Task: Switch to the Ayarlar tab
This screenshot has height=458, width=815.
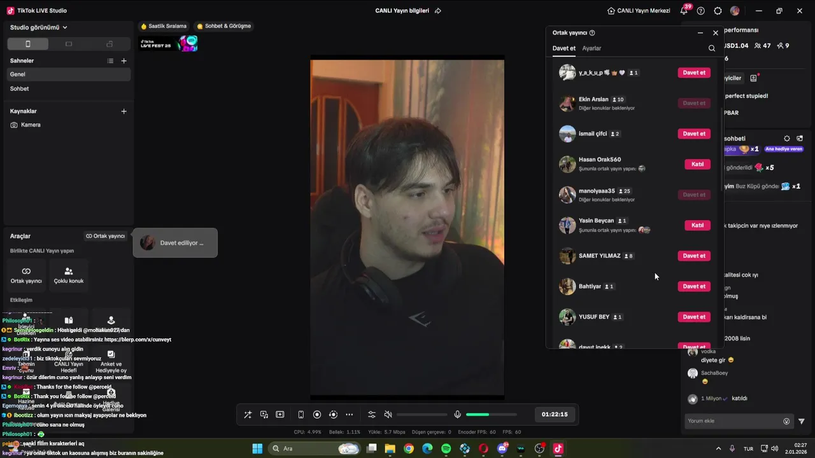Action: 592,48
